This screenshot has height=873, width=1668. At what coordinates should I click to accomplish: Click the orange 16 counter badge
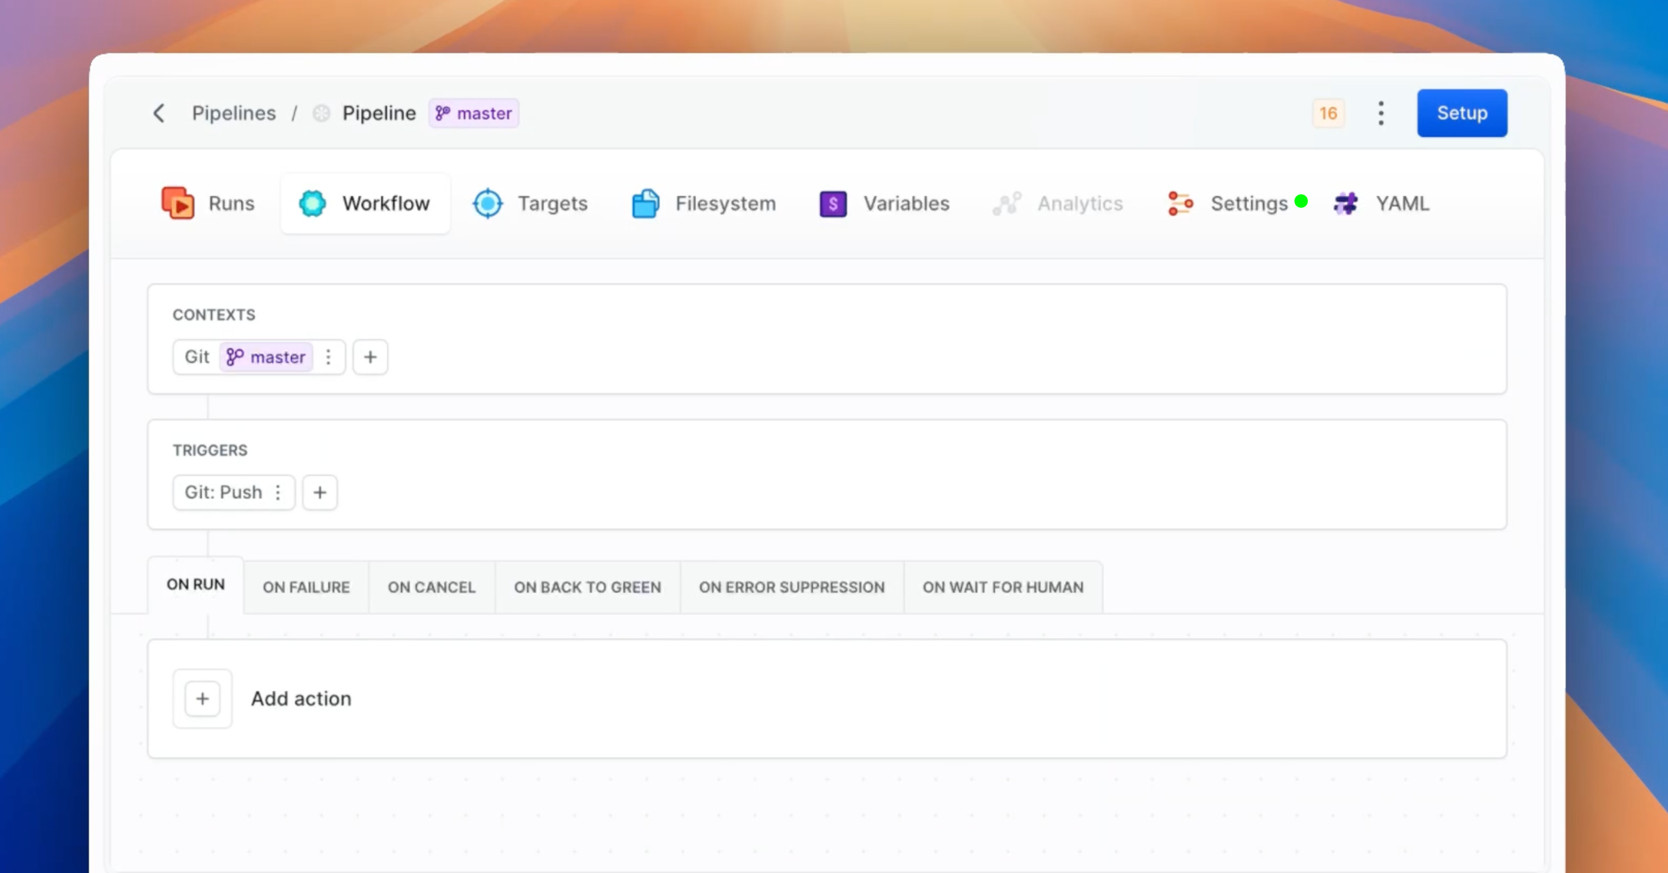pyautogui.click(x=1327, y=113)
